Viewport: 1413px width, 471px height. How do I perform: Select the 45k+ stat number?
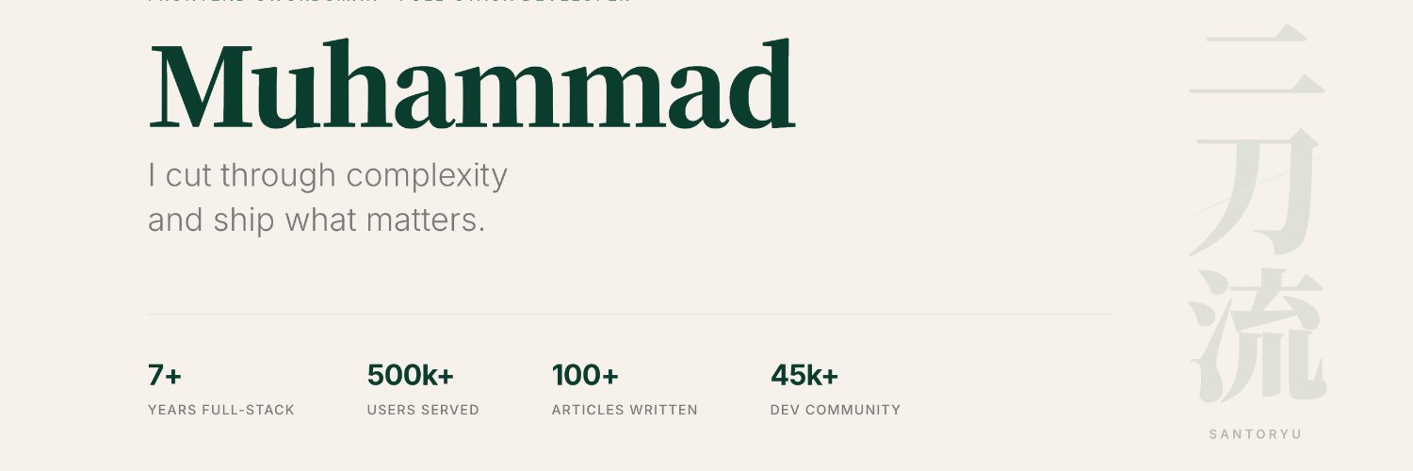pos(804,375)
